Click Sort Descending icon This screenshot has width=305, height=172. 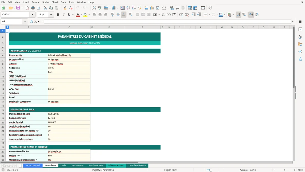tap(134, 8)
